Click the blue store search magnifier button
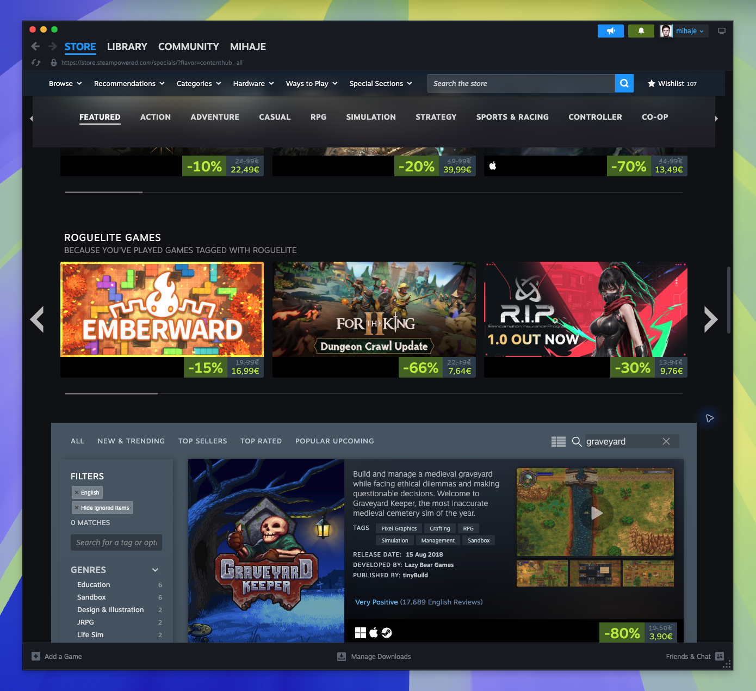756x691 pixels. [x=624, y=83]
